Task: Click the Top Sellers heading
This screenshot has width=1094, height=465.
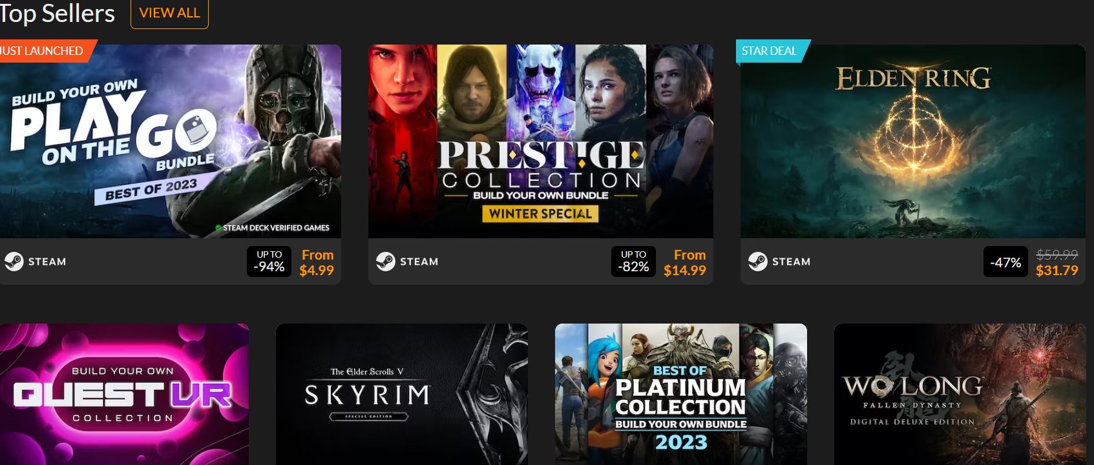Action: 57,13
